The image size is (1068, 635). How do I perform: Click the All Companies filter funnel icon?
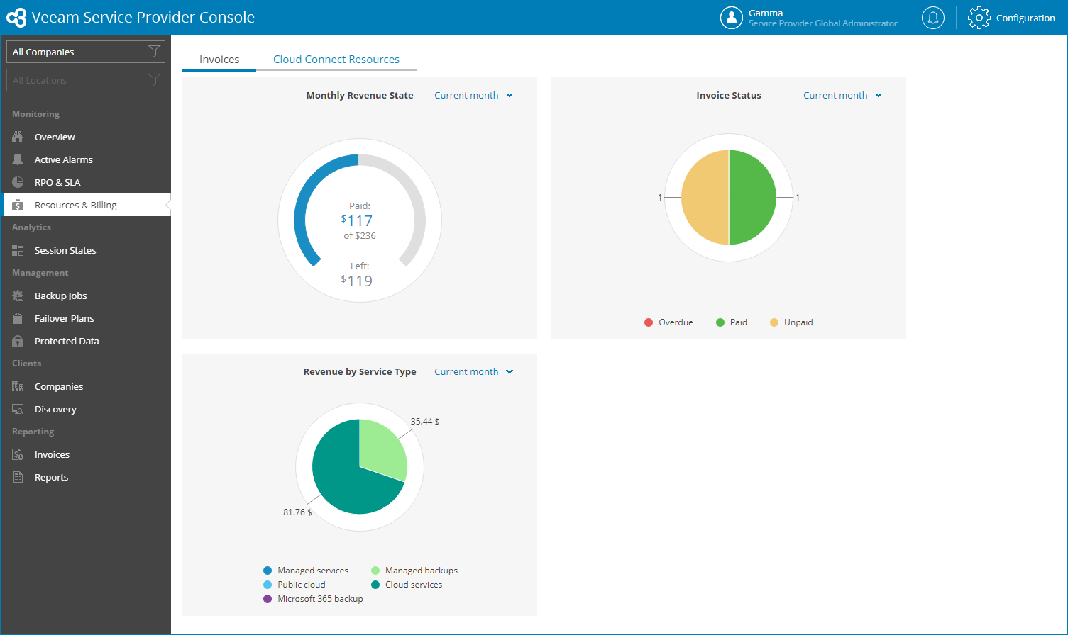click(154, 52)
